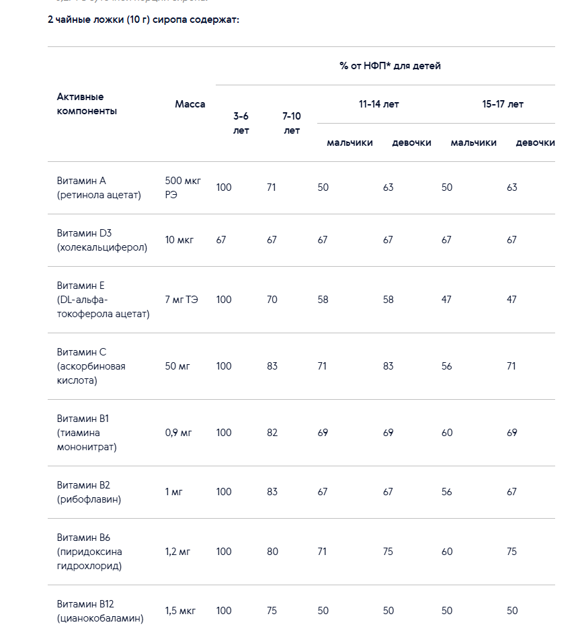Click the '2 чайные ложки (10 г)' heading text
The image size is (578, 637).
click(99, 19)
